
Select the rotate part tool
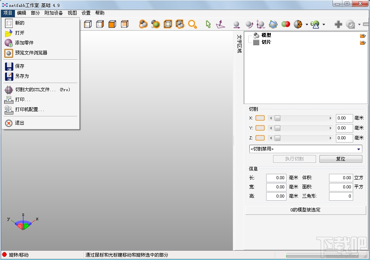249,24
